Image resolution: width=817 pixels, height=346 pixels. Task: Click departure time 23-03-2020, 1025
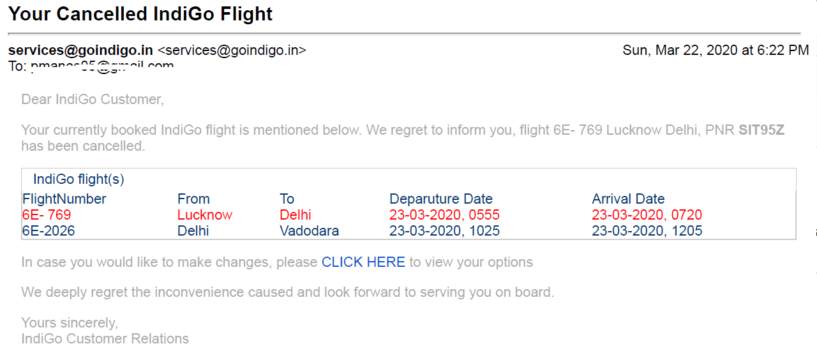(445, 231)
